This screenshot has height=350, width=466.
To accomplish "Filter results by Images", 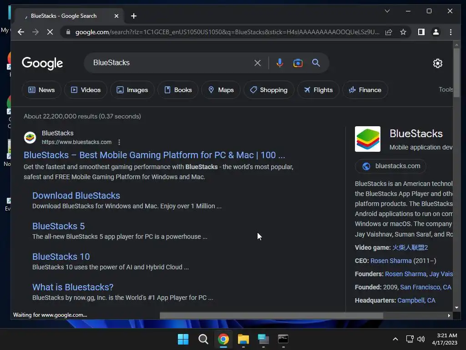I will (x=132, y=90).
